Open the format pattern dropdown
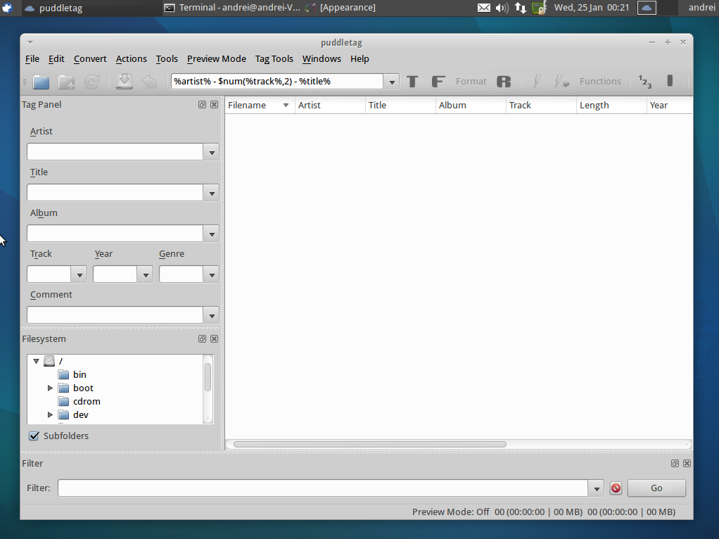Image resolution: width=719 pixels, height=539 pixels. [x=392, y=82]
